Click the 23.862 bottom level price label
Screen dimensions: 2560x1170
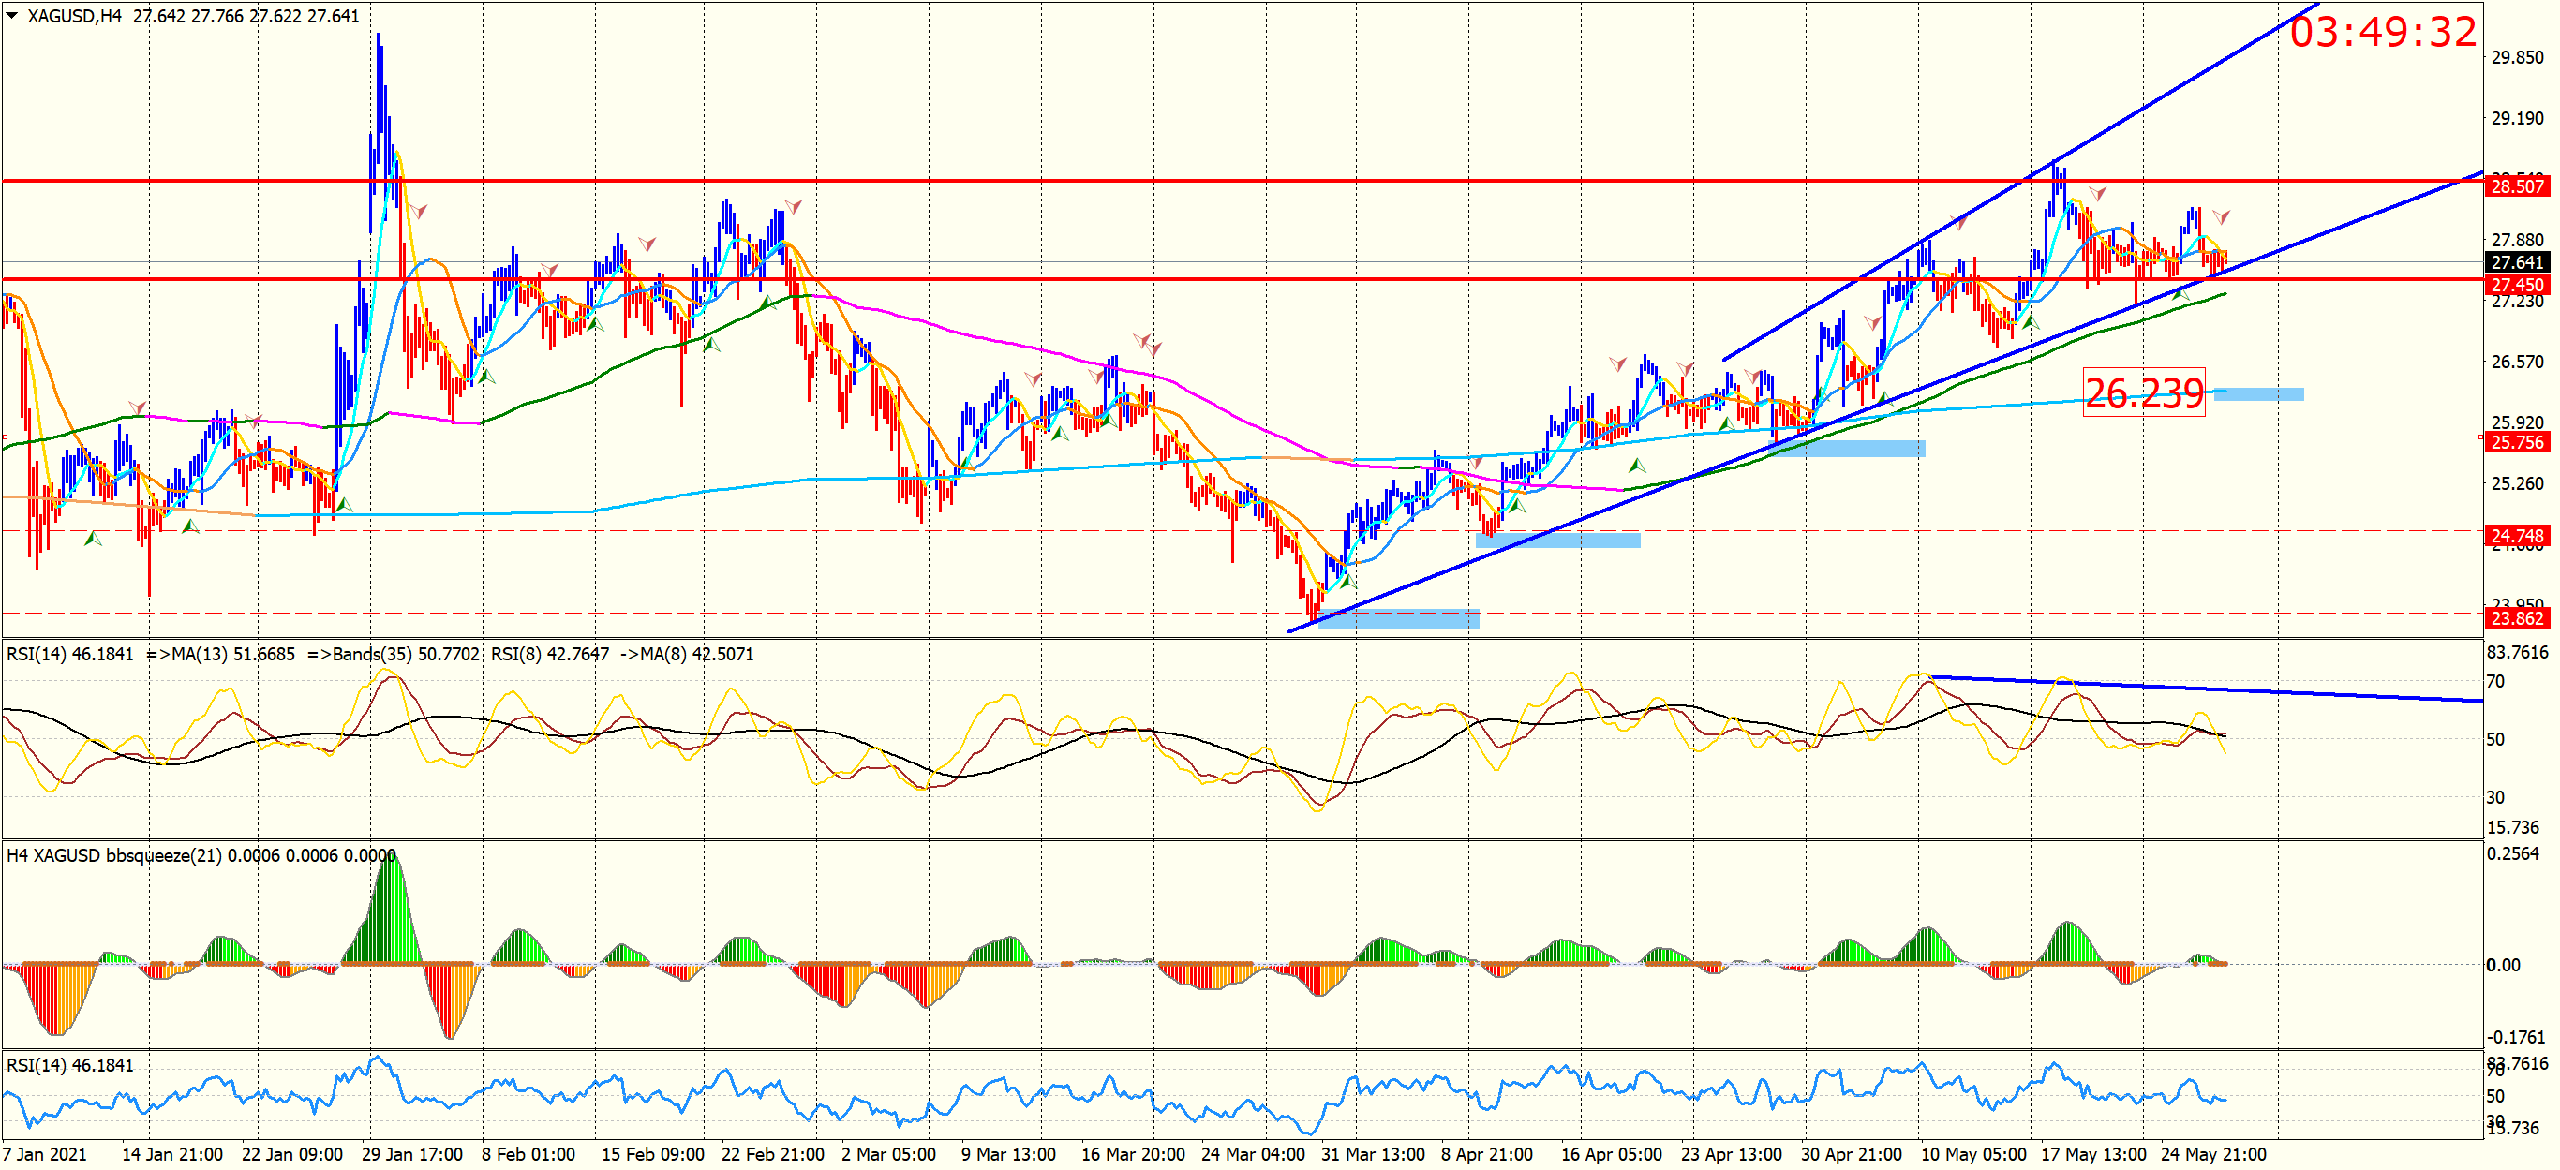(2516, 617)
